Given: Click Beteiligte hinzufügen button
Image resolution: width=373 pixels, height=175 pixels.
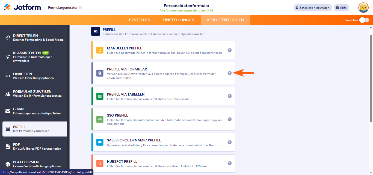Looking at the screenshot, I should pos(313,8).
